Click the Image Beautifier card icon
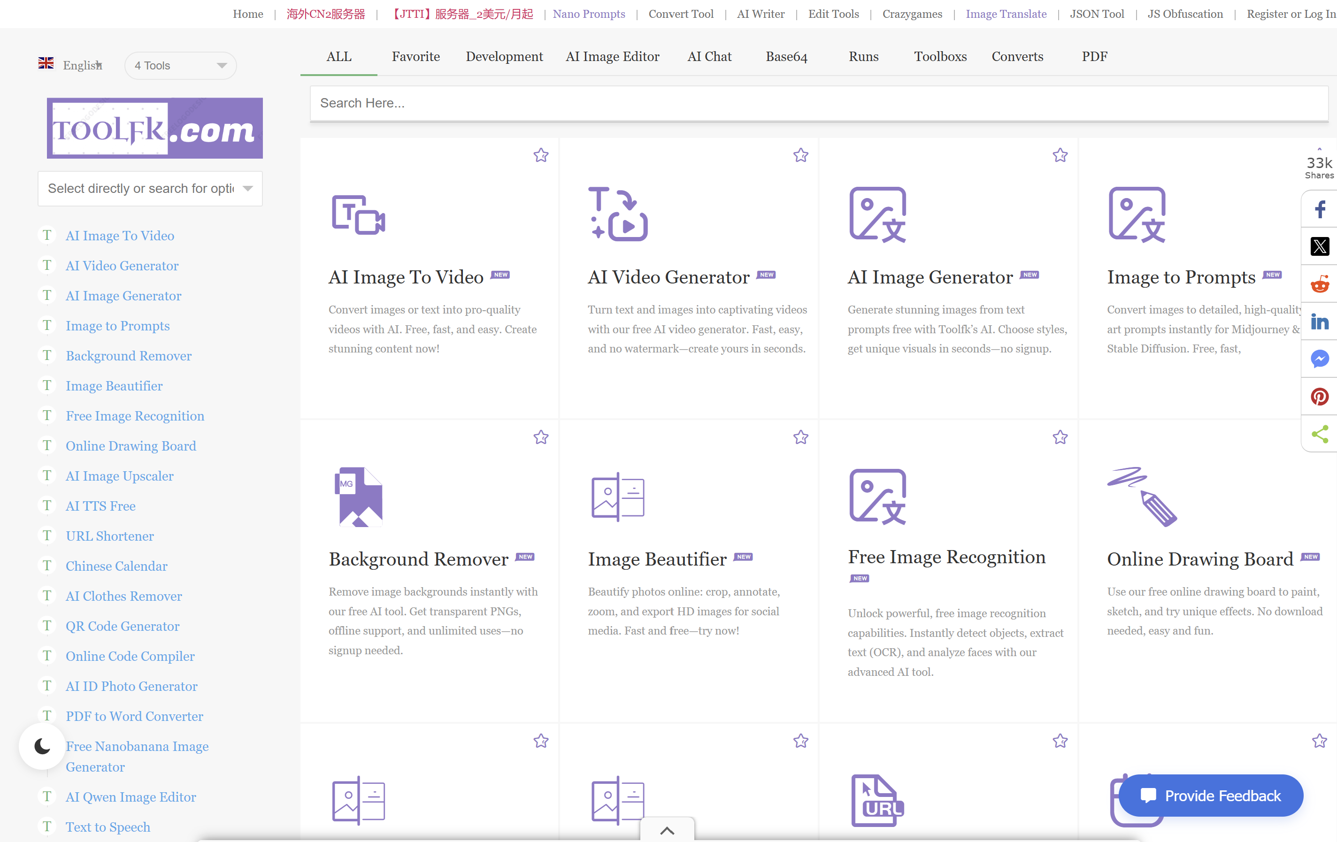 [618, 497]
